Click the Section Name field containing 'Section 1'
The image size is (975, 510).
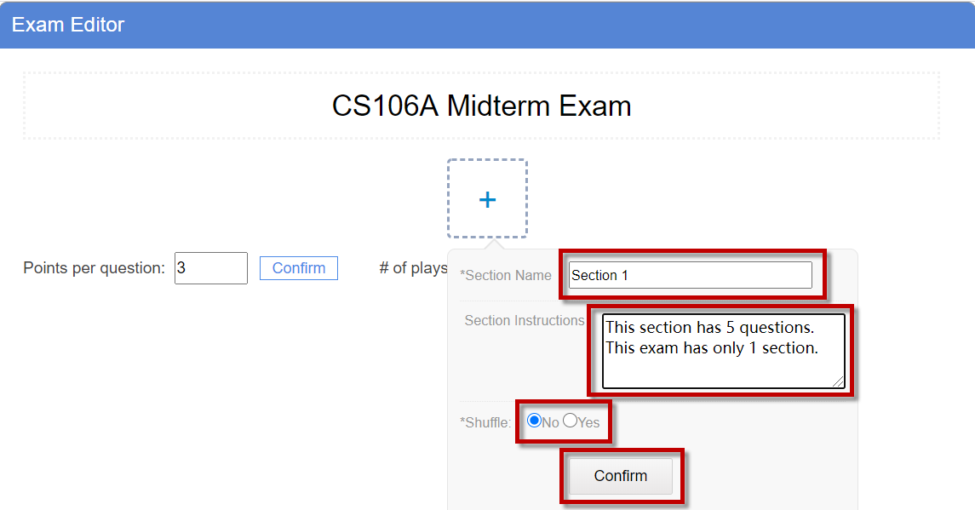(691, 275)
